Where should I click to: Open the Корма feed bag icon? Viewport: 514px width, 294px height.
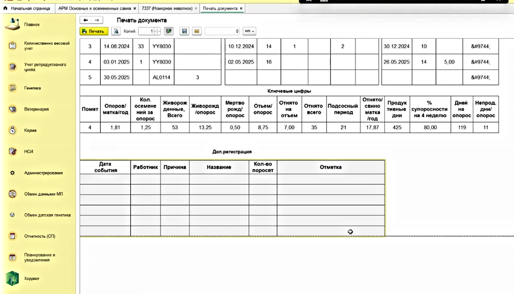pos(13,130)
